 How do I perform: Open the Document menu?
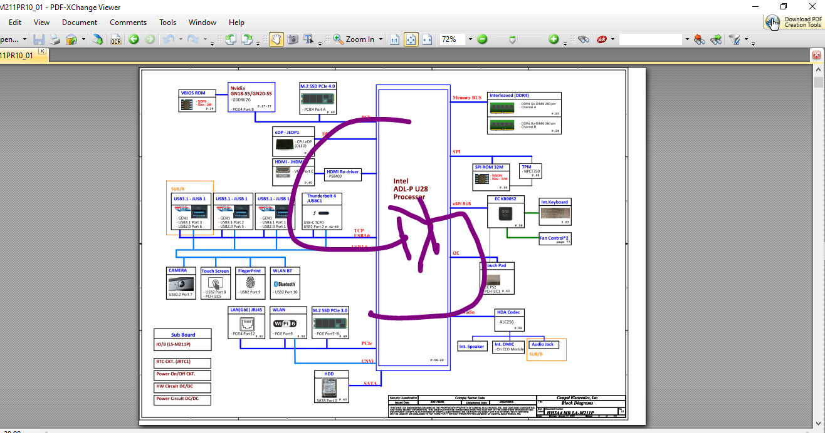pos(80,23)
